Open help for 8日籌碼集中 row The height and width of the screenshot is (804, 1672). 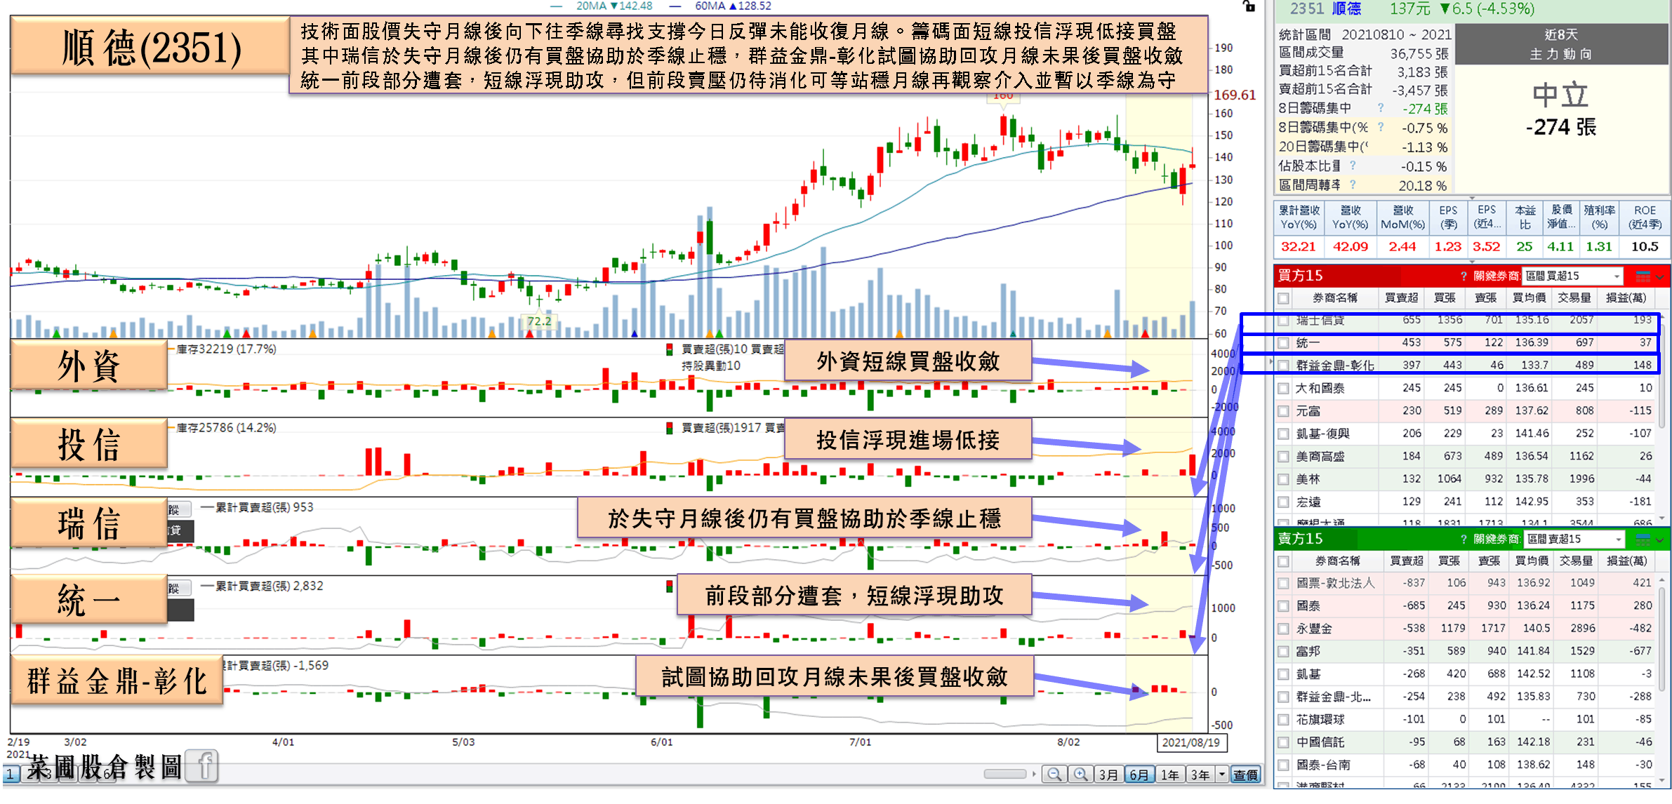pyautogui.click(x=1381, y=108)
